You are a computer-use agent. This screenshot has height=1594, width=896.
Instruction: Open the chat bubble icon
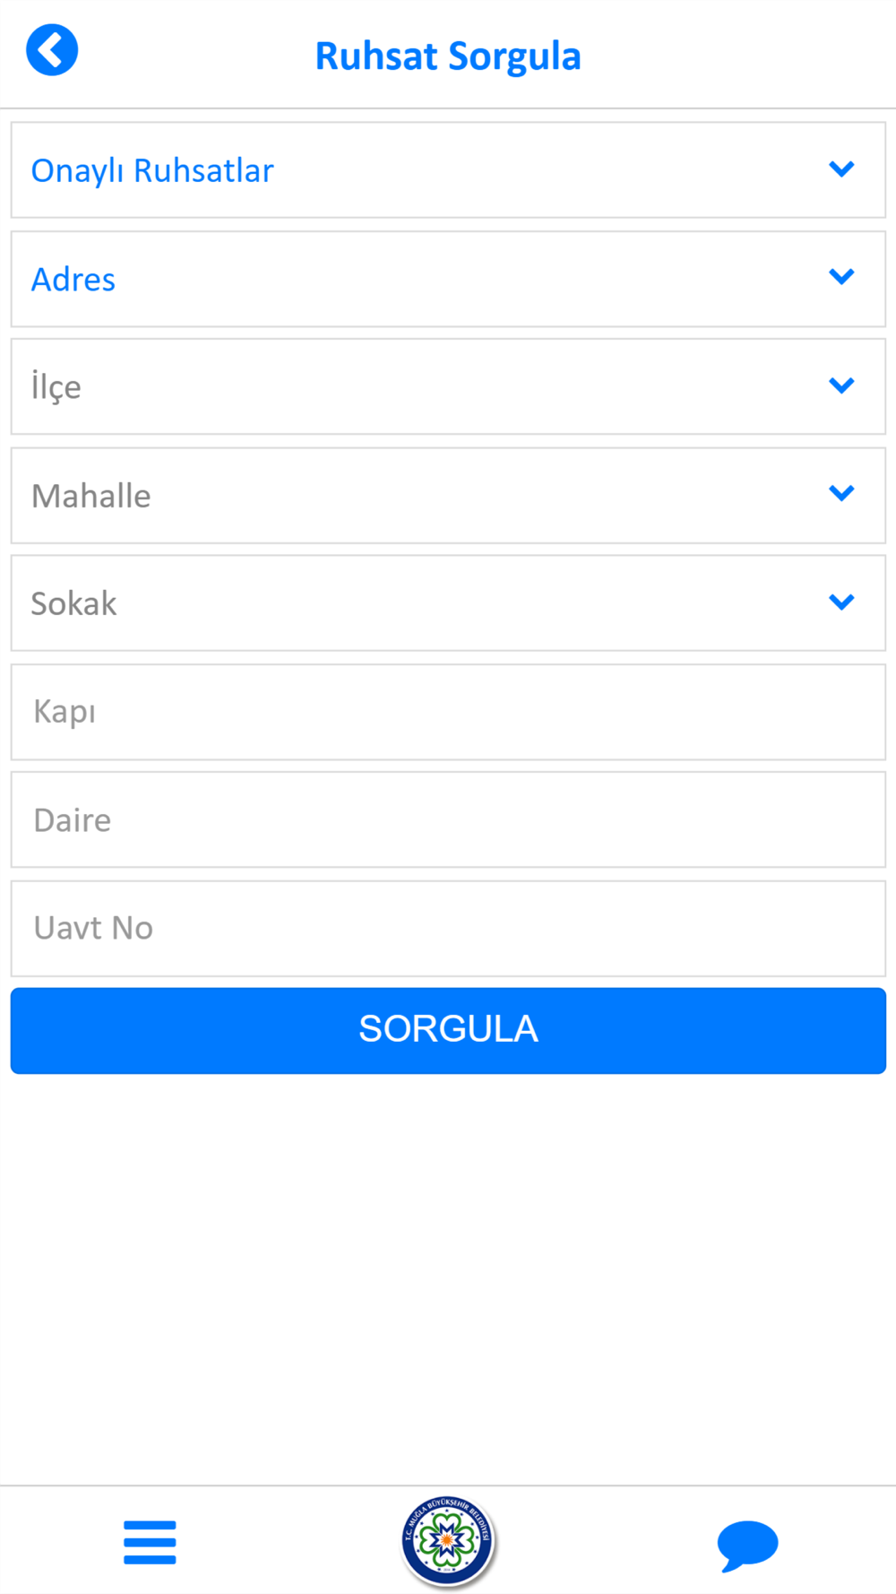[x=747, y=1544]
